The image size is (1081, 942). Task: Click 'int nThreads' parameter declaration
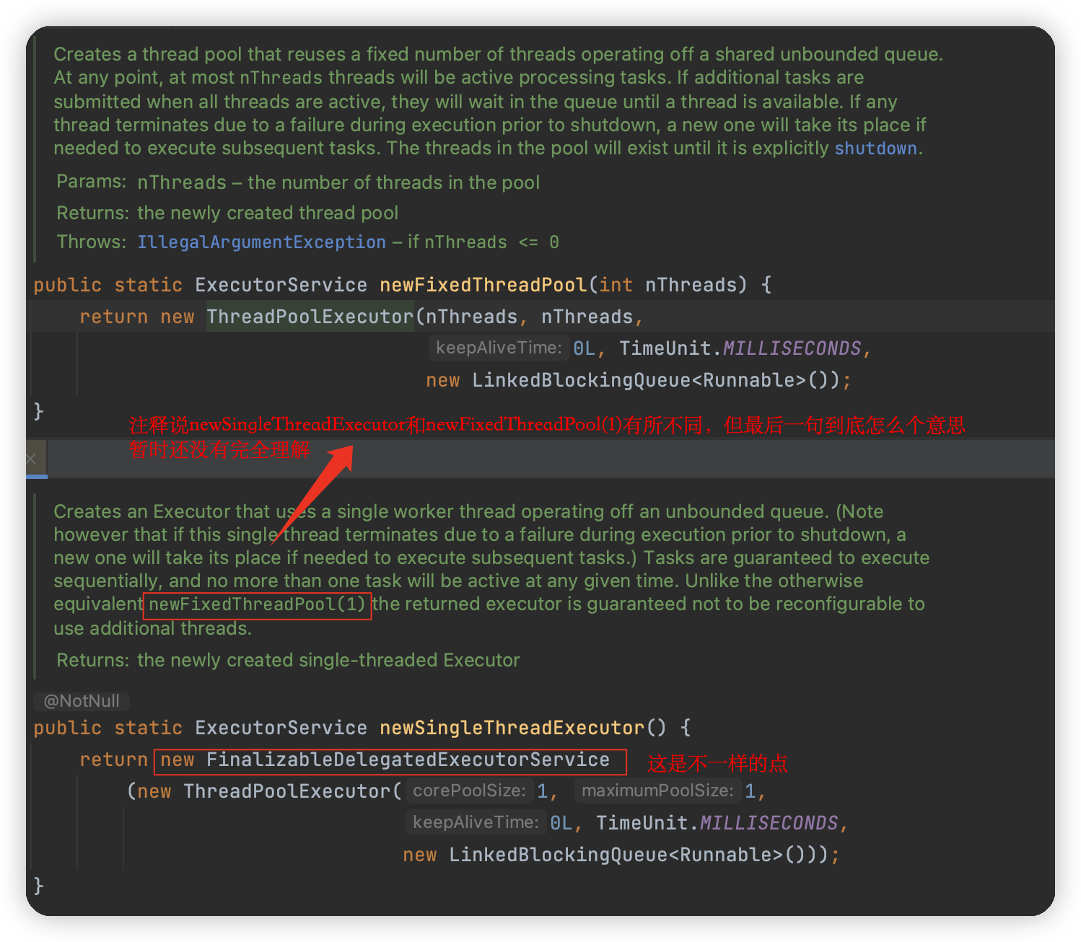tap(668, 285)
